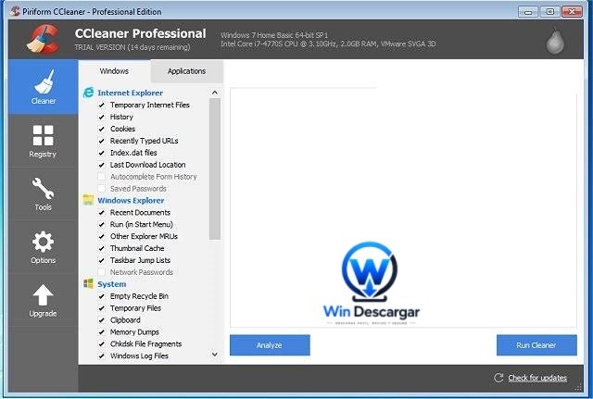Viewport: 593px width, 399px height.
Task: Toggle Memory Dumps checkbox
Action: click(101, 332)
